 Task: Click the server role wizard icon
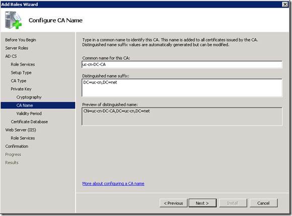14,20
